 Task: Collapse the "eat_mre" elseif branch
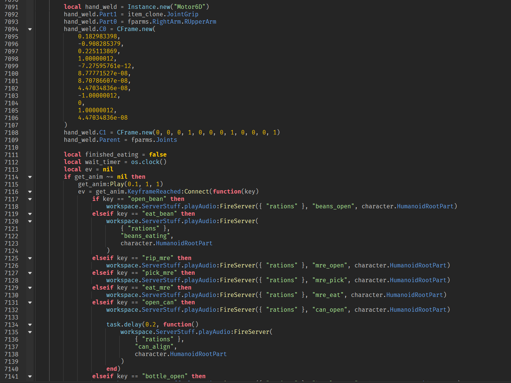coord(30,287)
